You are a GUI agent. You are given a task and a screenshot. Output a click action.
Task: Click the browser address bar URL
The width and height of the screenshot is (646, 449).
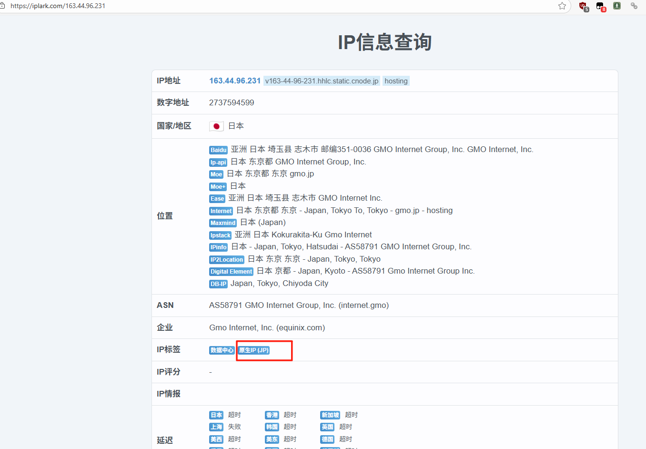tap(58, 6)
